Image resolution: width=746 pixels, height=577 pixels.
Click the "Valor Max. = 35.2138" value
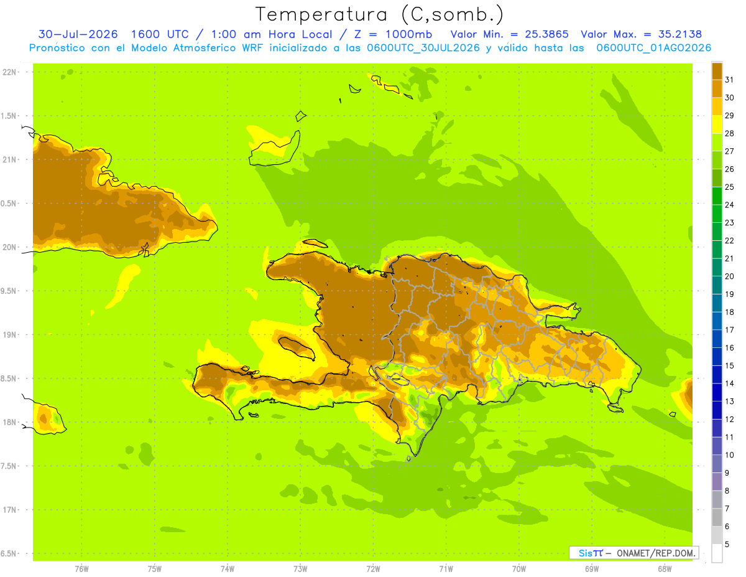(641, 34)
